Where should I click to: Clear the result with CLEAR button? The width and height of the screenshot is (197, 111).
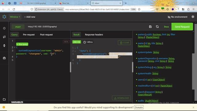coord(124,43)
